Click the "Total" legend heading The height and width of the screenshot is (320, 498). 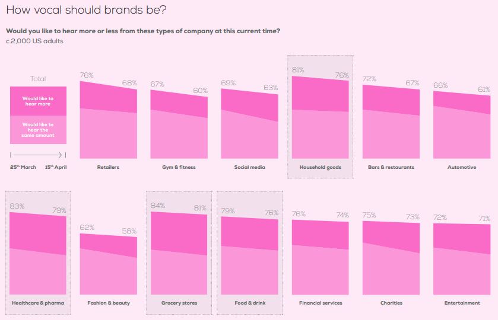coord(38,79)
